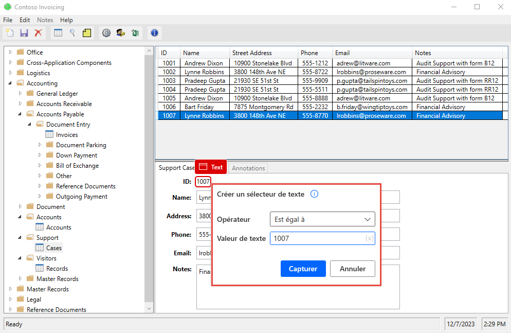Collapse the Accounts Payable tree node
This screenshot has width=511, height=333.
click(20, 114)
